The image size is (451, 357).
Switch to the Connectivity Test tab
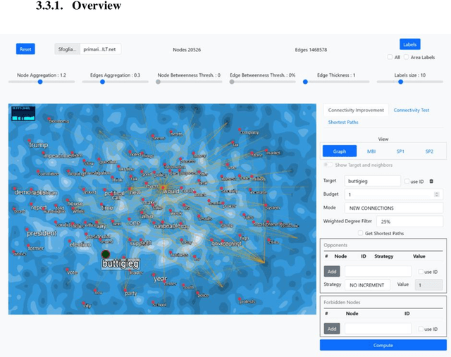click(x=412, y=110)
